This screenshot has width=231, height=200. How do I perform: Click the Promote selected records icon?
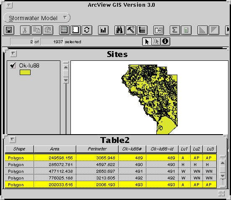point(142,30)
